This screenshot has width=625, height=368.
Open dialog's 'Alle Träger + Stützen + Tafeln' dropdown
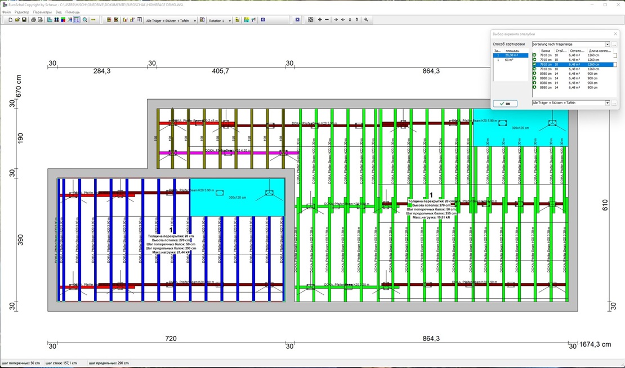608,103
